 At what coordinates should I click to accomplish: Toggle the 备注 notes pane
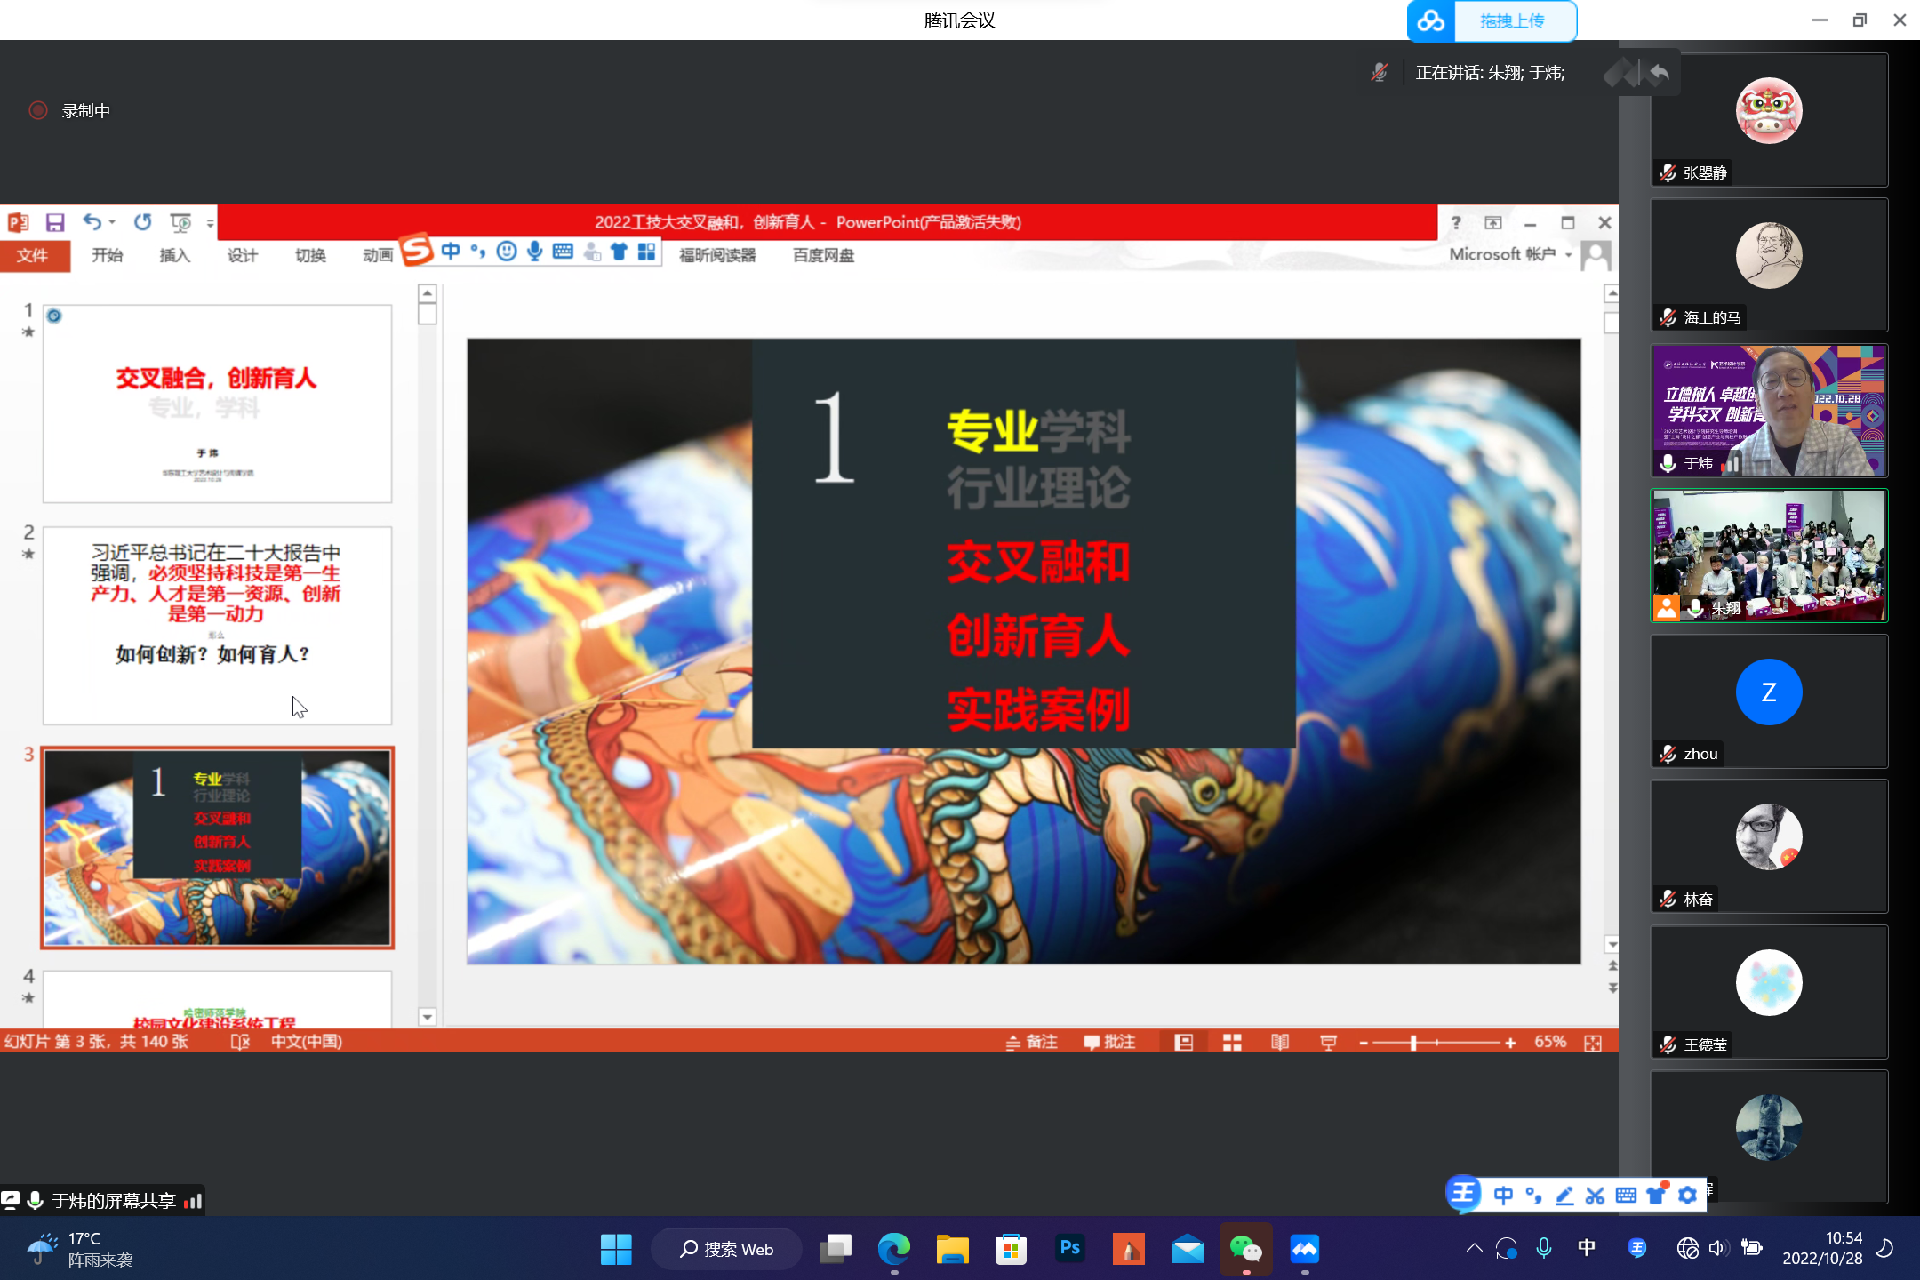tap(1032, 1042)
